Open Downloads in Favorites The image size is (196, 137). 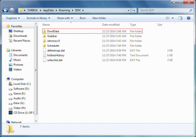point(20,36)
